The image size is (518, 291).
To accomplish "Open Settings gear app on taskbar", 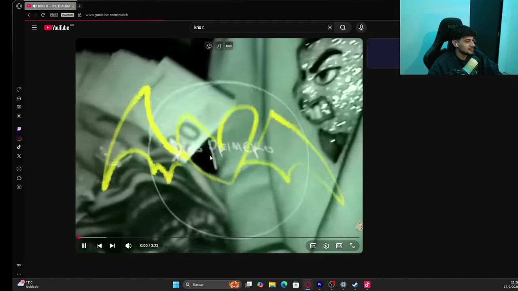I will 343,285.
